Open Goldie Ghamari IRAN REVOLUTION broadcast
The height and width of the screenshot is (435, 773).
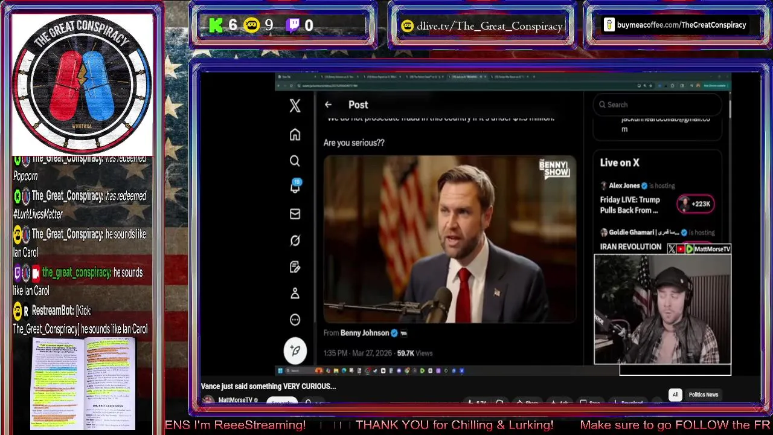click(630, 246)
